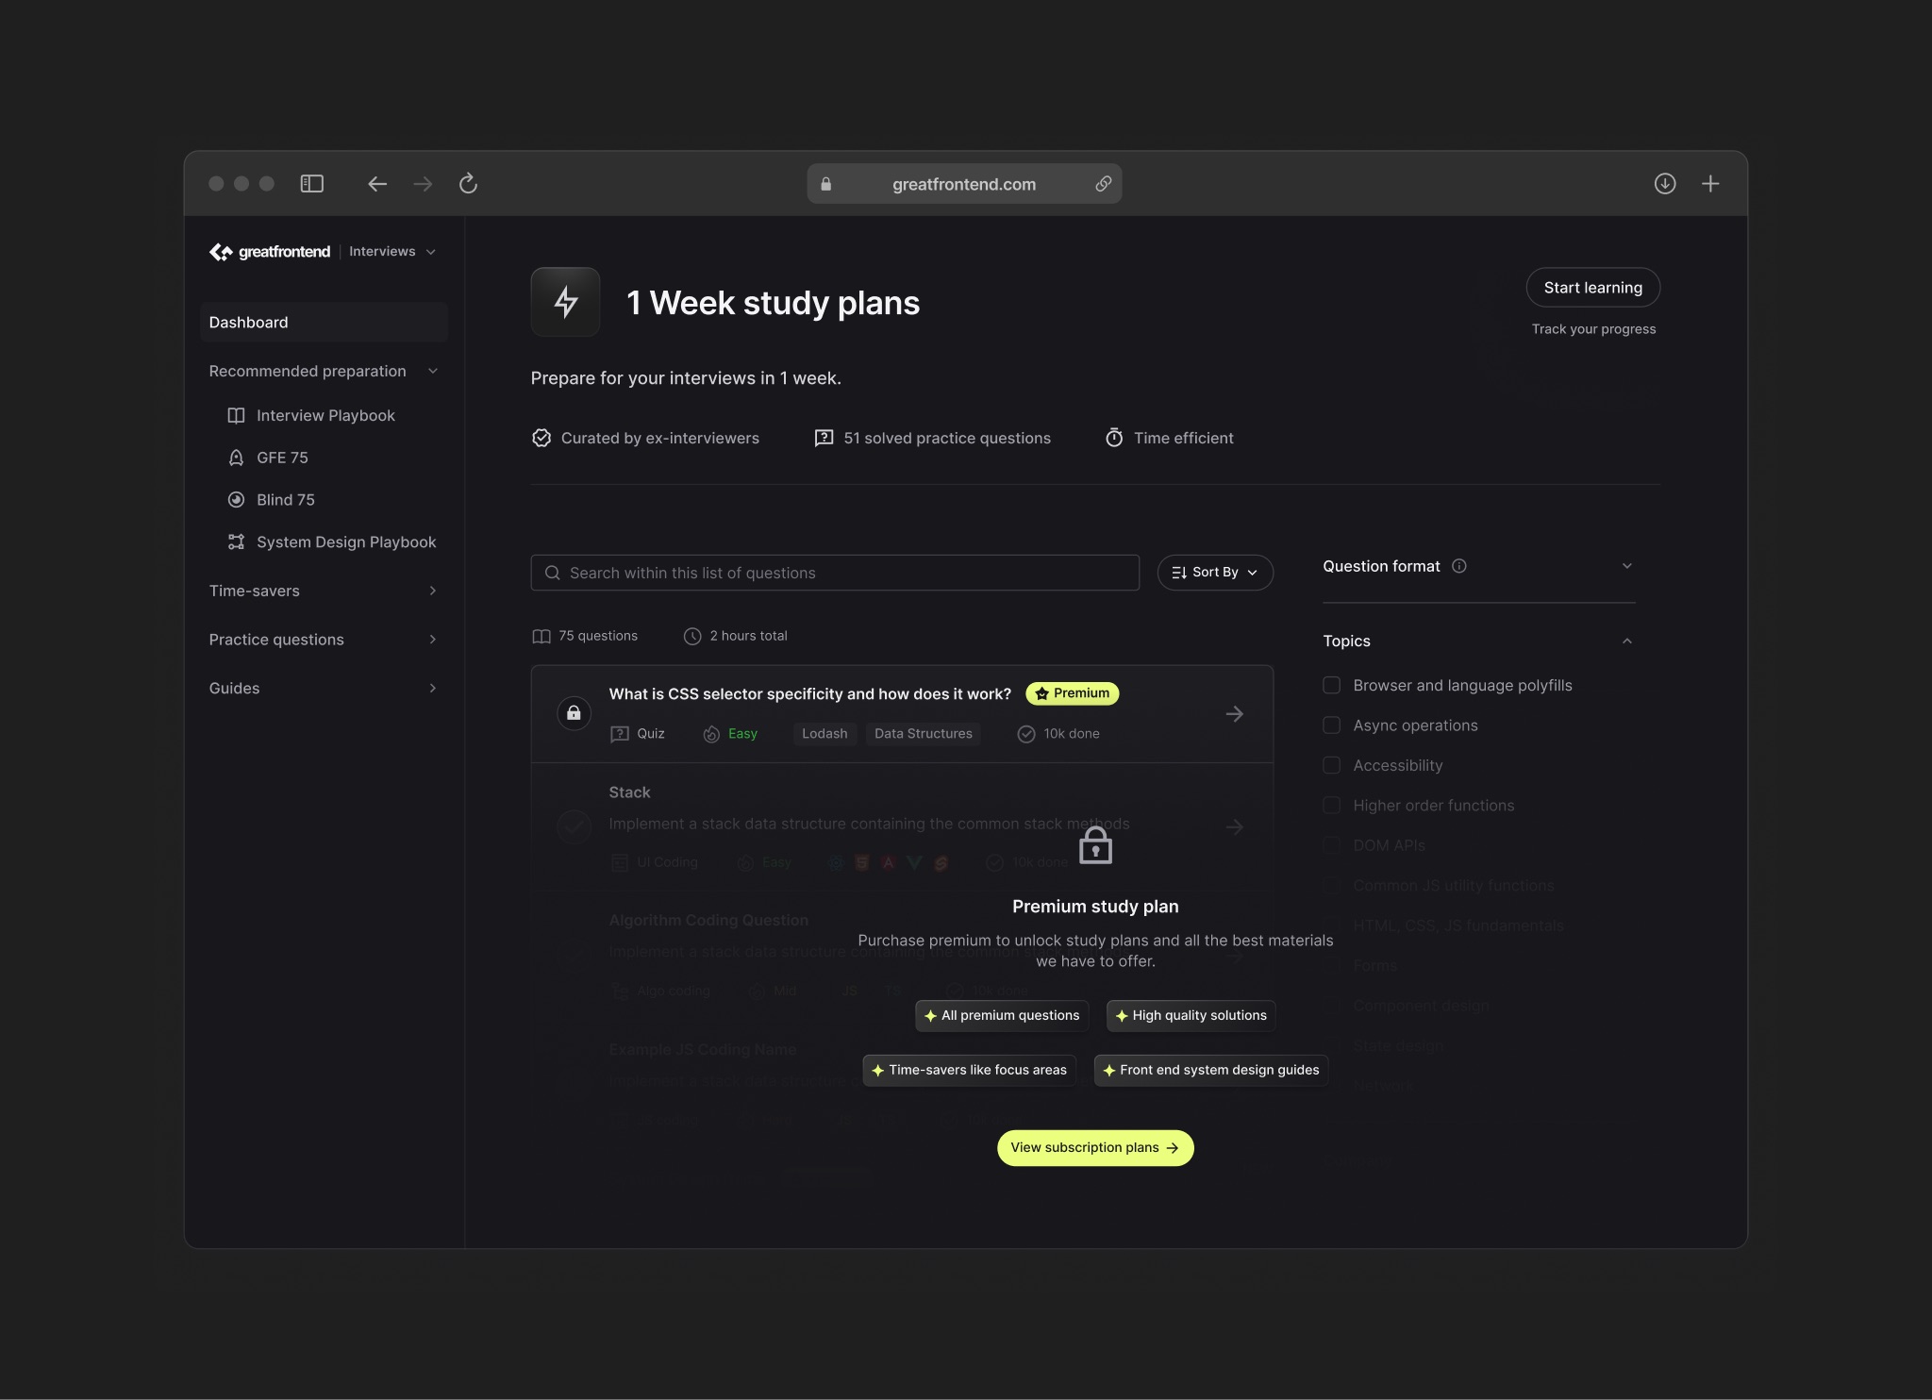Expand the Practice questions section
1932x1400 pixels.
coord(433,640)
